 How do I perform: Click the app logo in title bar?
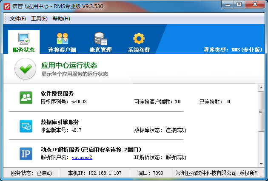click(x=6, y=6)
